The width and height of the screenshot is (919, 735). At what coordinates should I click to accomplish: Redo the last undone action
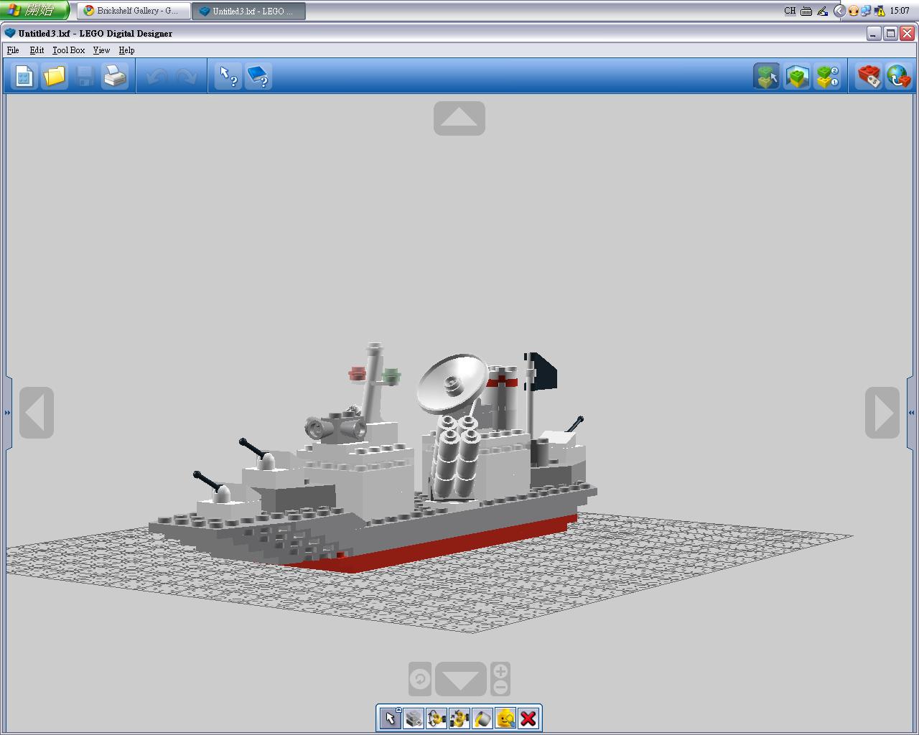(187, 76)
